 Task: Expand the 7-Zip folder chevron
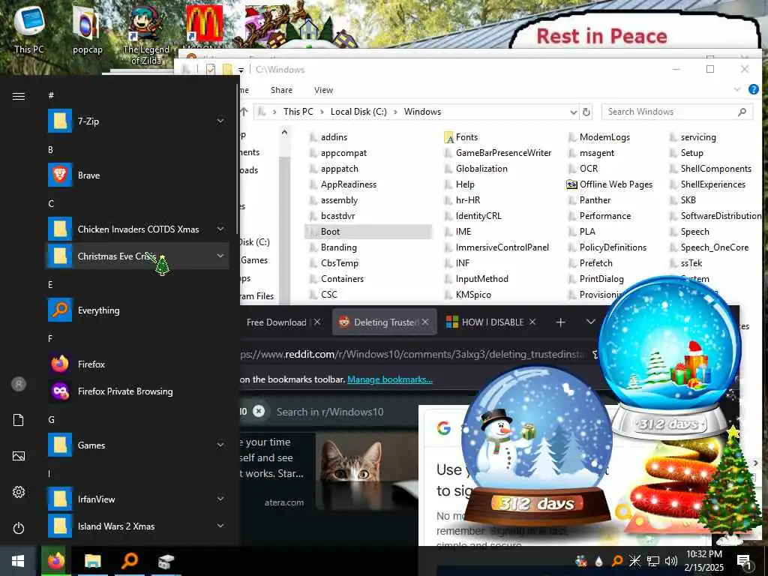(x=220, y=121)
